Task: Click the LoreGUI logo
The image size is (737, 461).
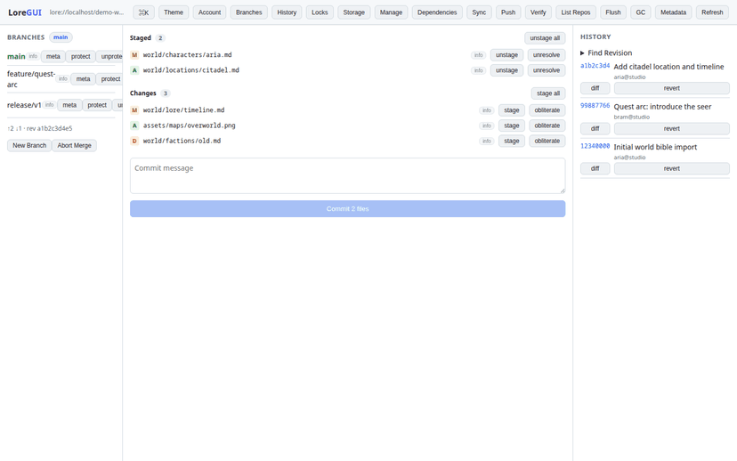Action: [24, 12]
